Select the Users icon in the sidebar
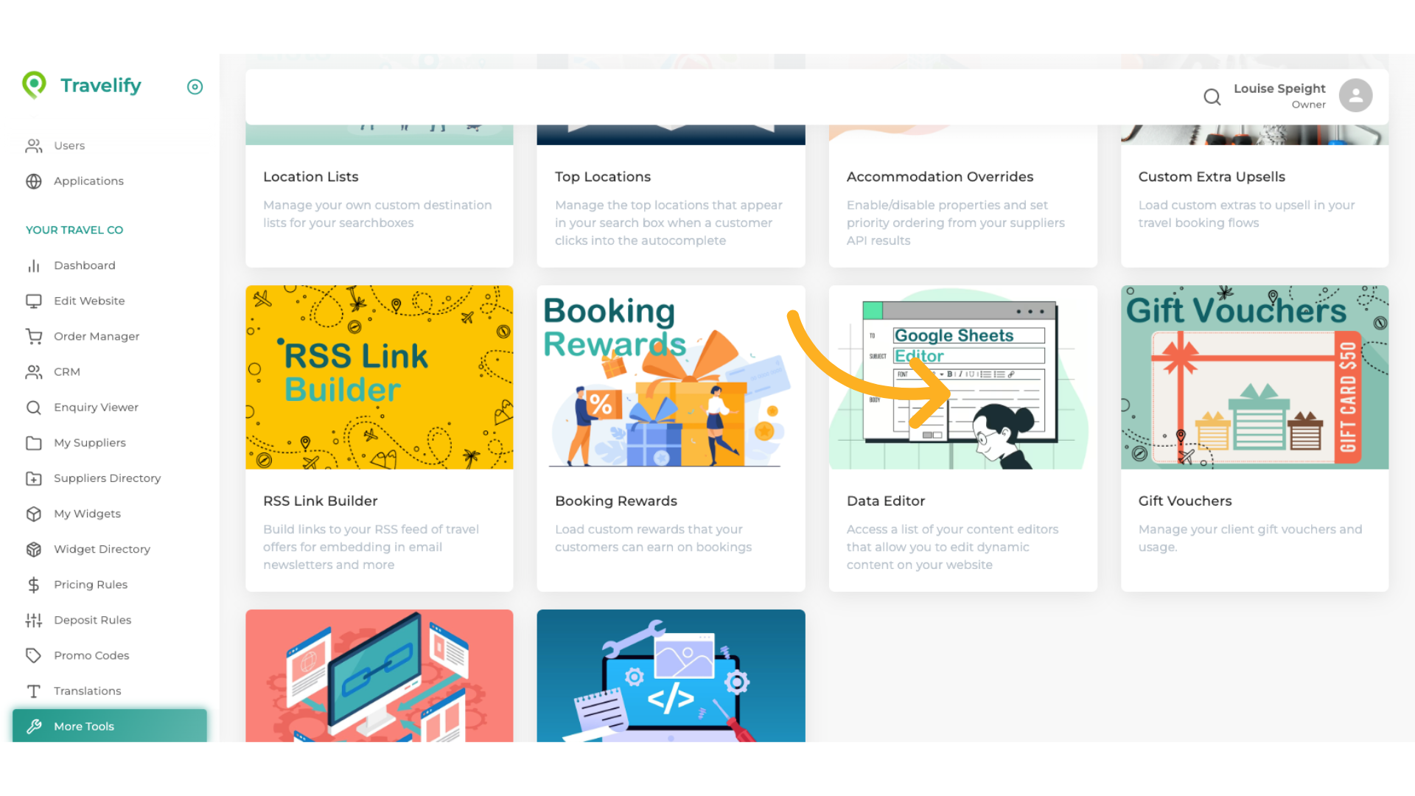The height and width of the screenshot is (796, 1415). point(34,145)
